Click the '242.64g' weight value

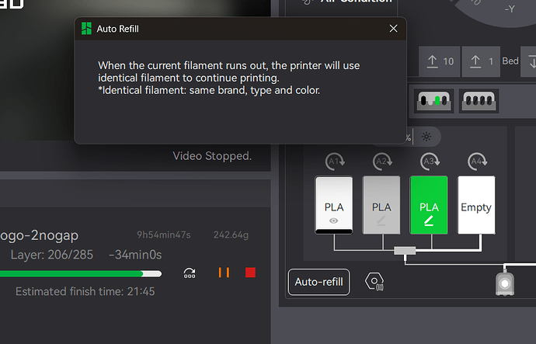pyautogui.click(x=231, y=235)
